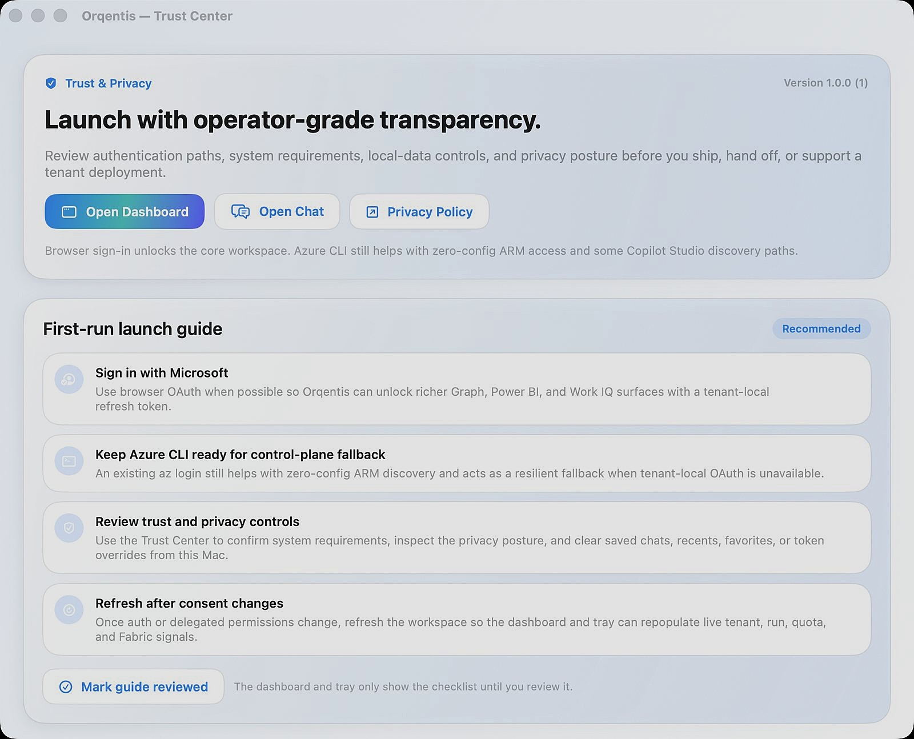Toggle the Mark guide reviewed control
Image resolution: width=914 pixels, height=739 pixels.
(x=133, y=686)
